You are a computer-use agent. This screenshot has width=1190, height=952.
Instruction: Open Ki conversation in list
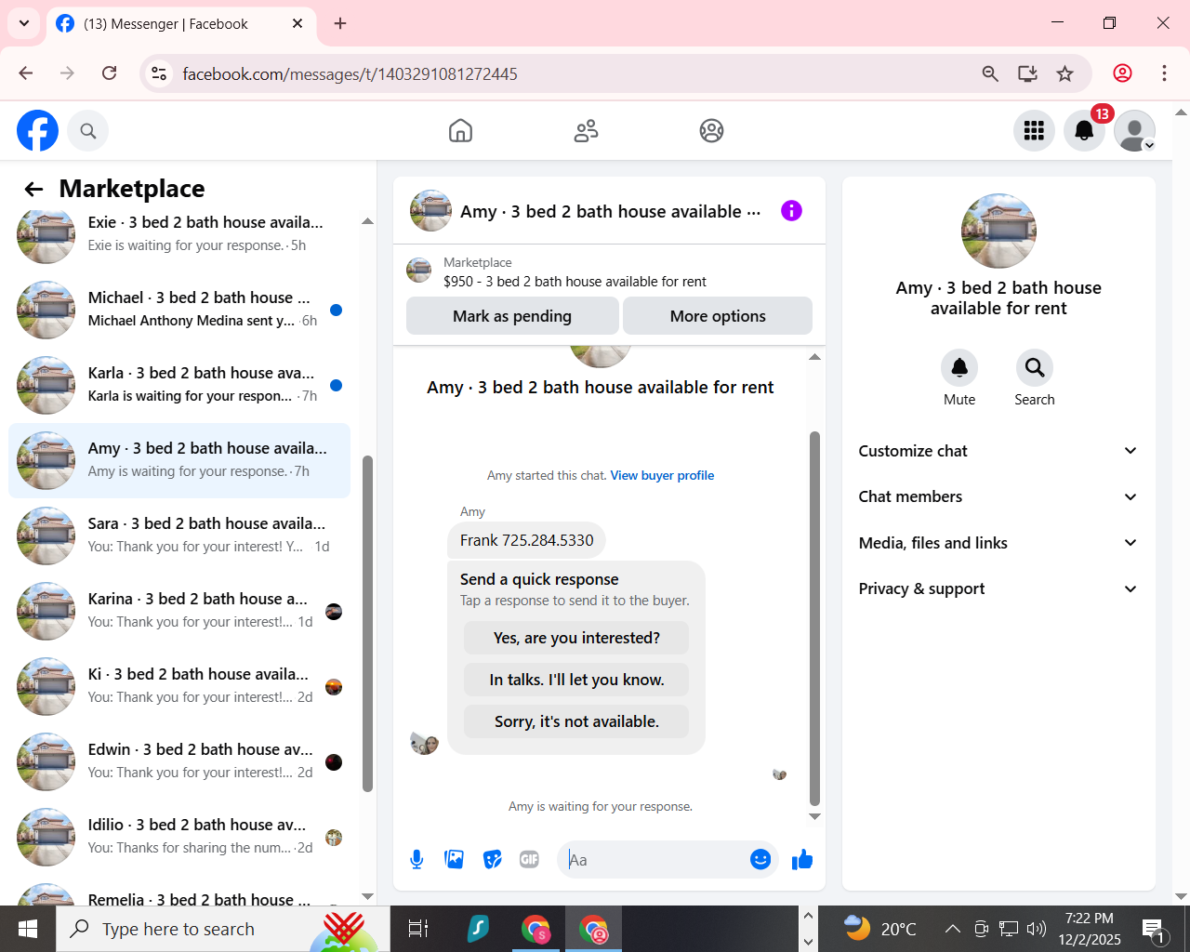pyautogui.click(x=179, y=686)
